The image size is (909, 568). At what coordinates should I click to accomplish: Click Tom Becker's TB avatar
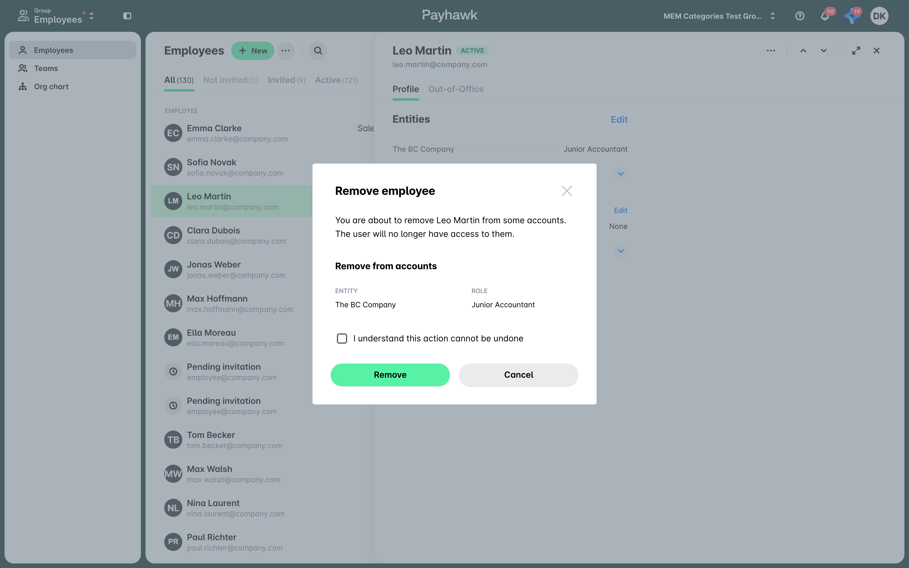click(173, 440)
